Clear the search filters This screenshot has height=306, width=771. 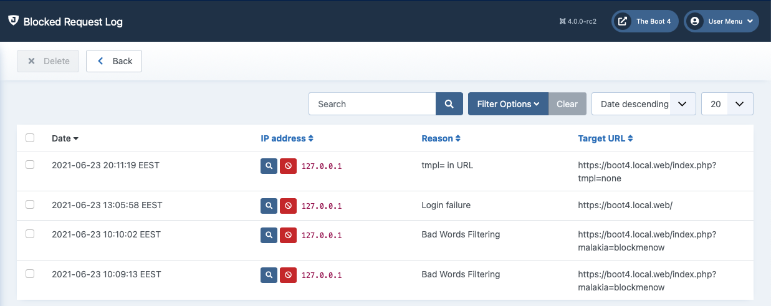click(x=567, y=104)
